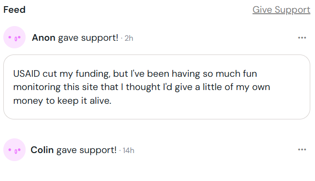Click Anon's pink avatar icon
This screenshot has height=181, width=315.
(x=14, y=37)
